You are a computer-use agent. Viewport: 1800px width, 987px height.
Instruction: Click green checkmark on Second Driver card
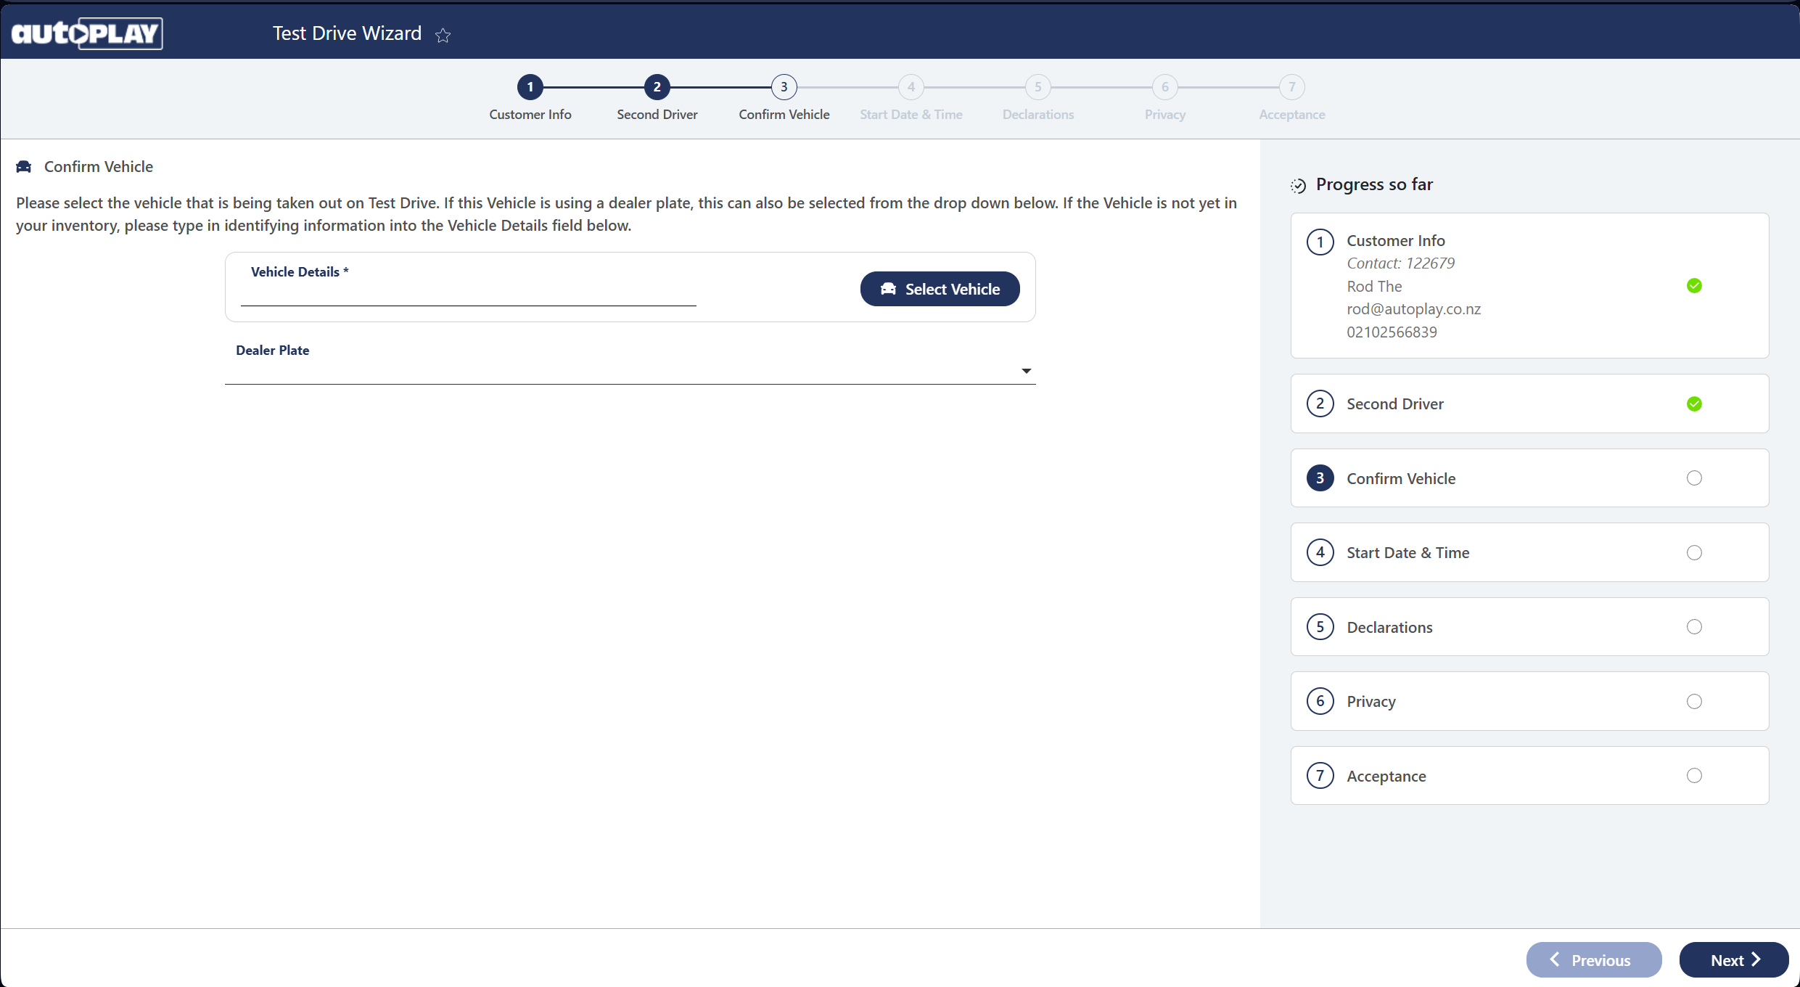tap(1694, 404)
